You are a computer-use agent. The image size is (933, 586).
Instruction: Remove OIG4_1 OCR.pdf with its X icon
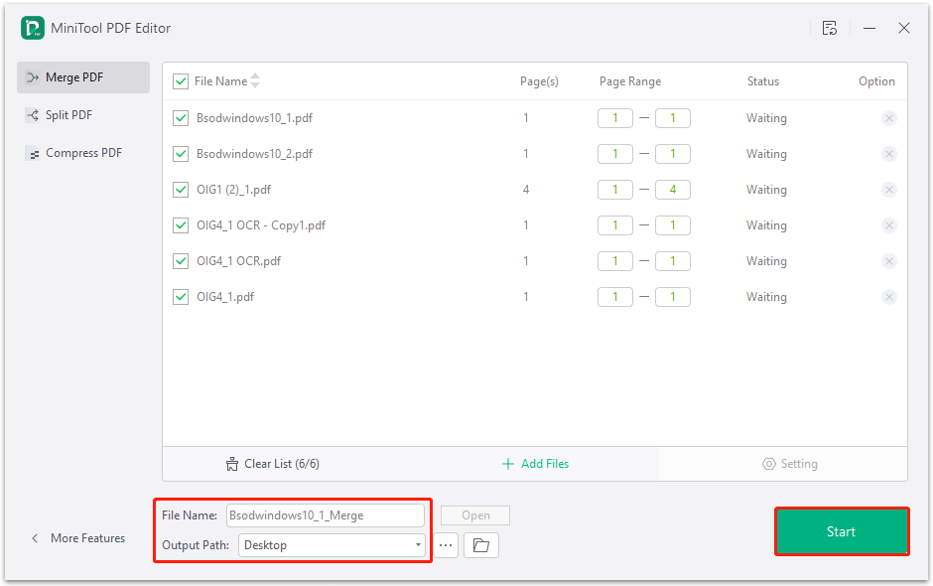point(889,261)
